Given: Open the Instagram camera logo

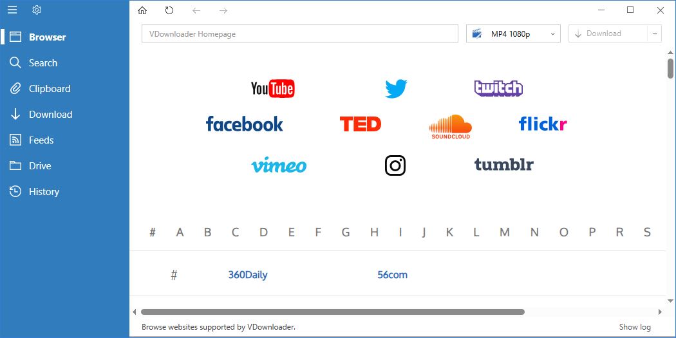Looking at the screenshot, I should tap(395, 165).
